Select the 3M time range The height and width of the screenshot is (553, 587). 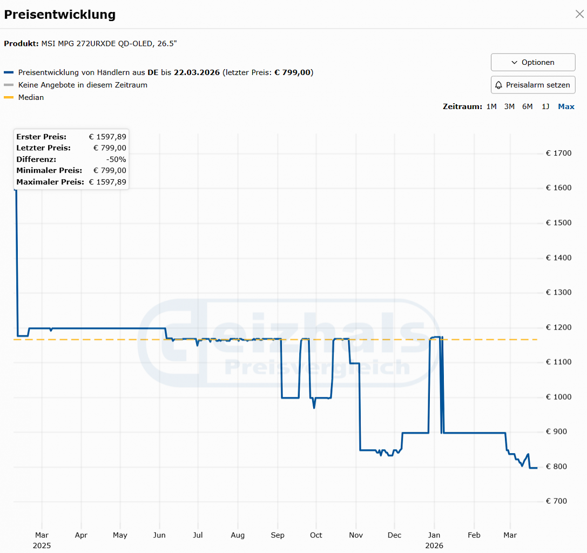click(x=509, y=107)
